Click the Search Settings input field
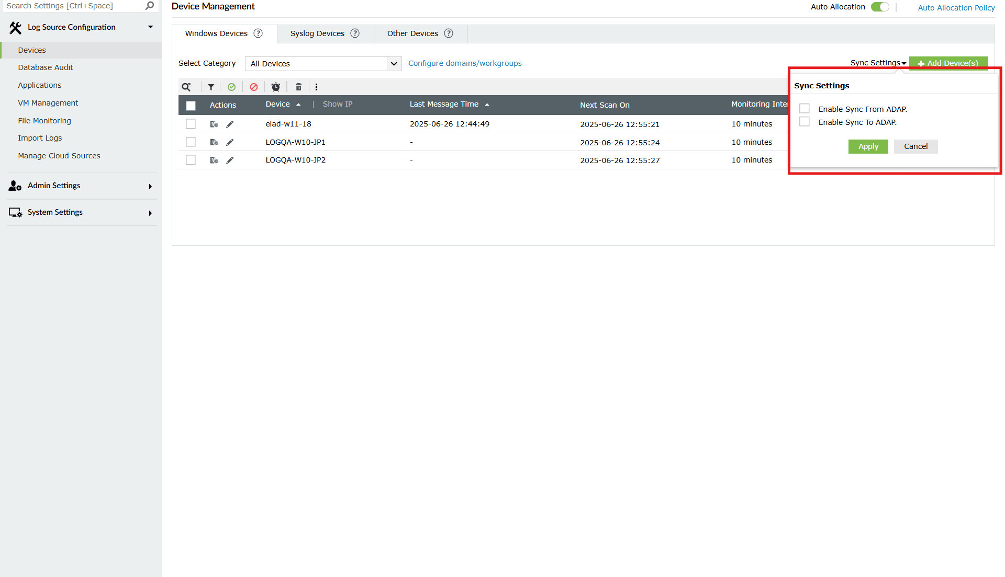Image resolution: width=1005 pixels, height=577 pixels. tap(73, 6)
